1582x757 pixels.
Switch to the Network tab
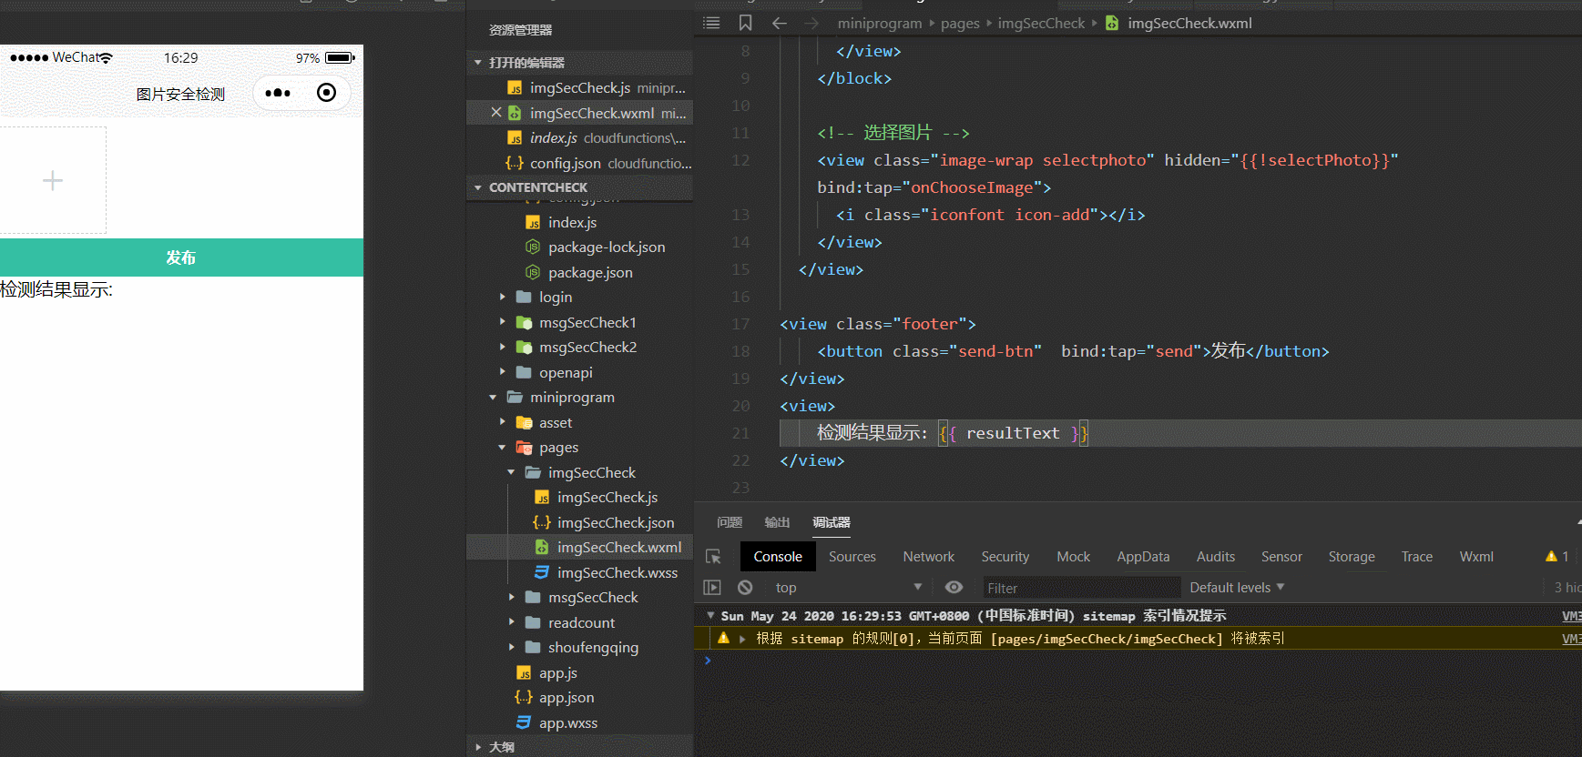tap(928, 557)
